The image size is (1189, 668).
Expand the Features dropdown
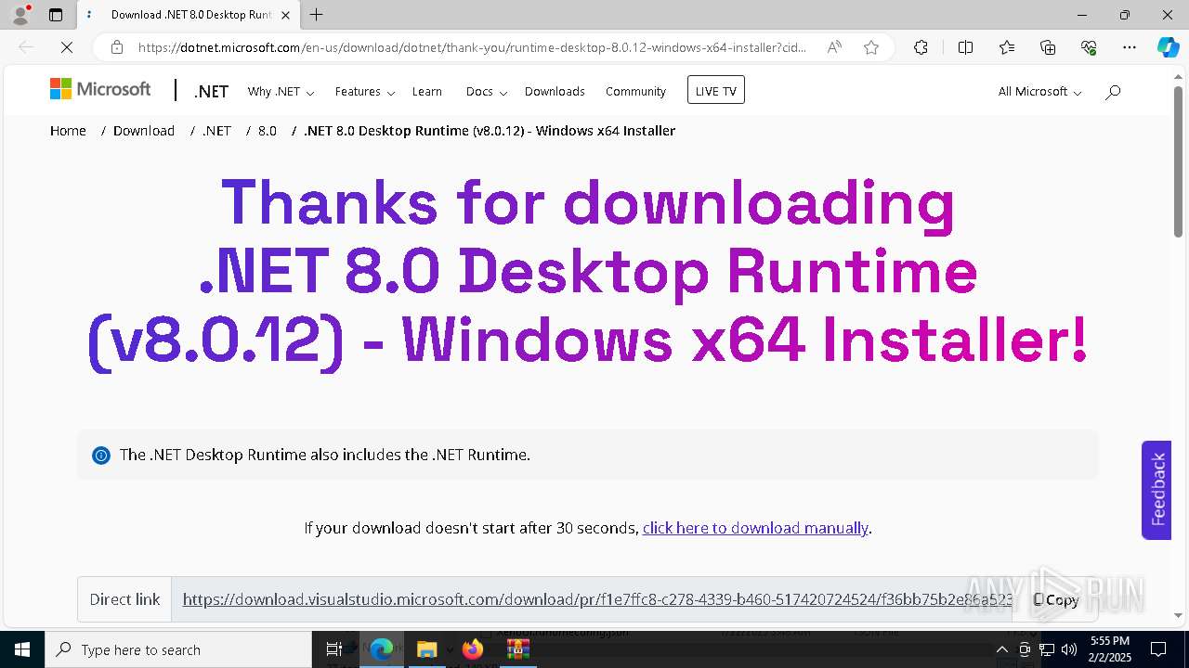point(365,91)
